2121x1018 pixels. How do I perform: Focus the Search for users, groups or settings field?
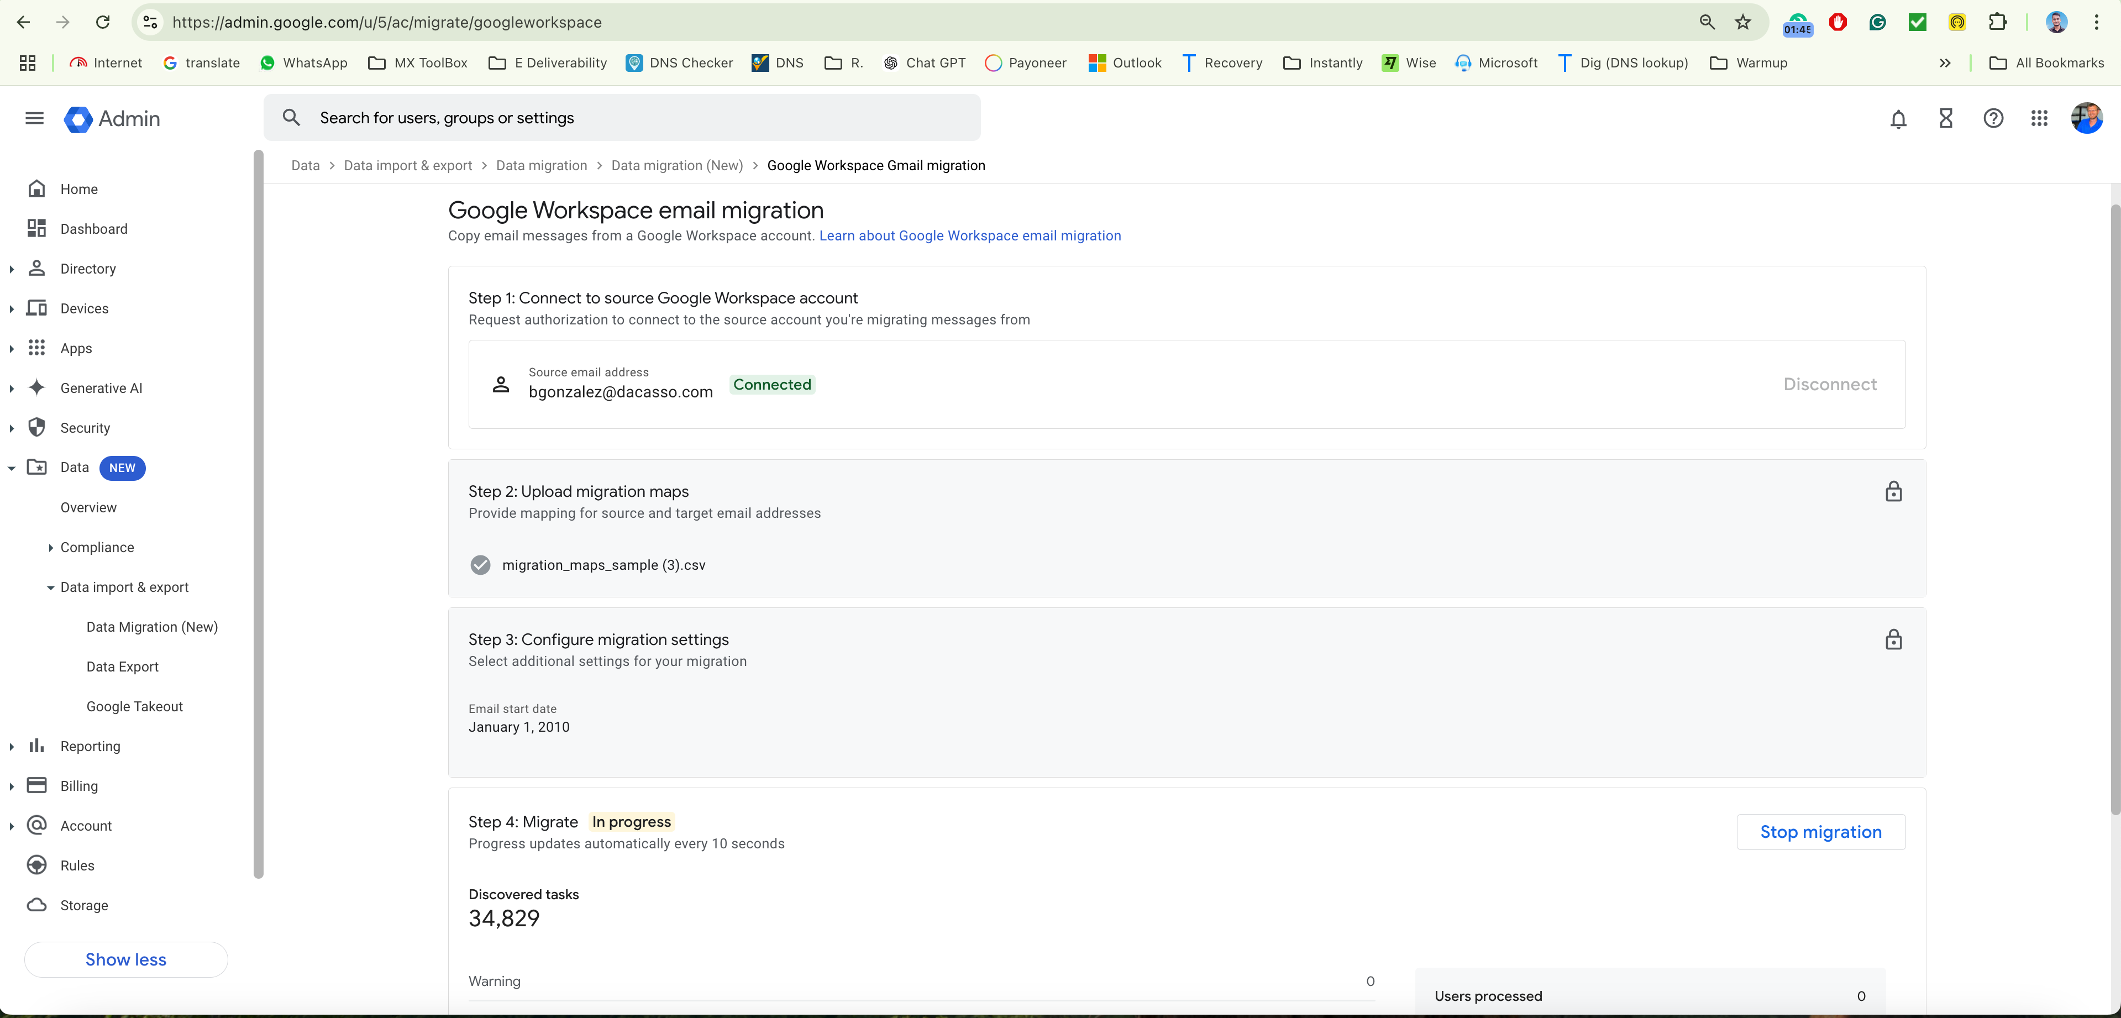(x=622, y=118)
